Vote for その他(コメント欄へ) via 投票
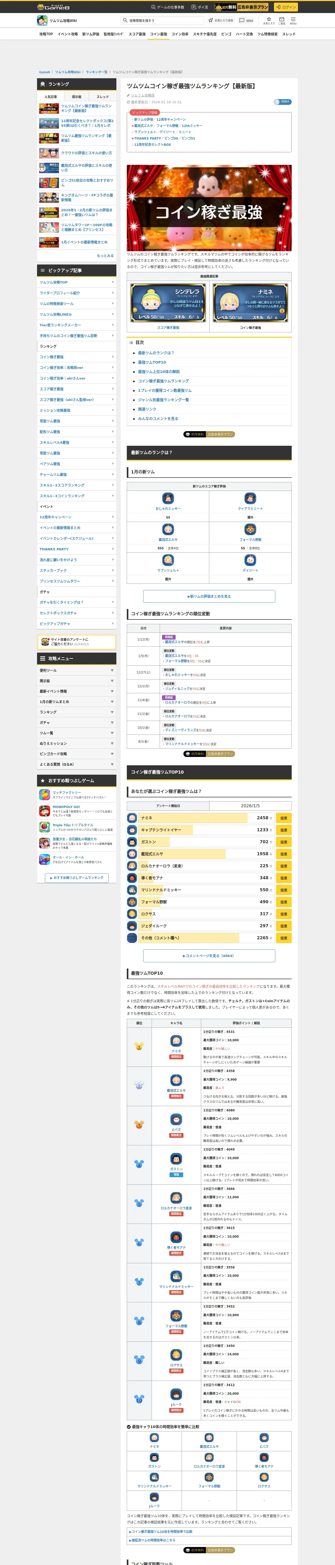 click(283, 938)
